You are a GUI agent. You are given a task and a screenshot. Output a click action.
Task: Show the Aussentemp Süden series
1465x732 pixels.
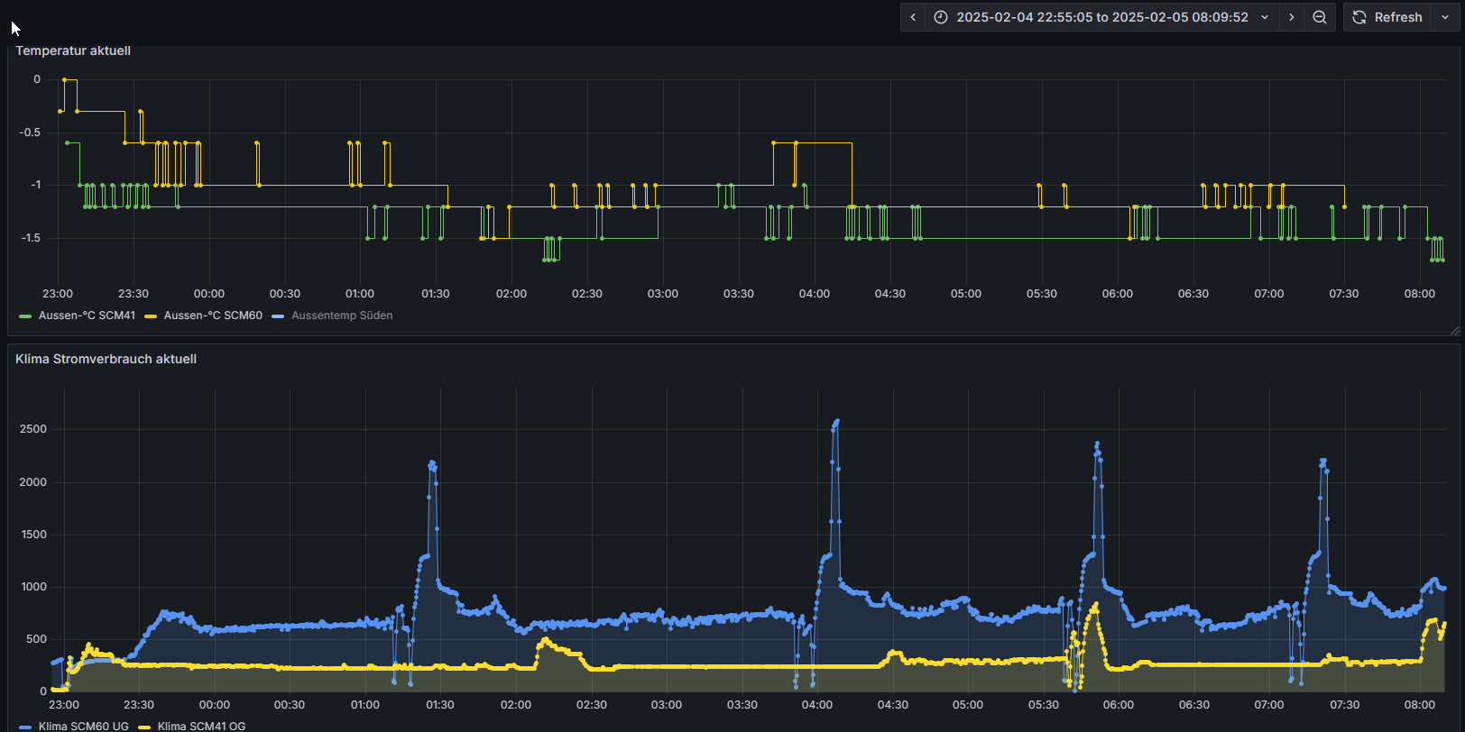click(342, 316)
